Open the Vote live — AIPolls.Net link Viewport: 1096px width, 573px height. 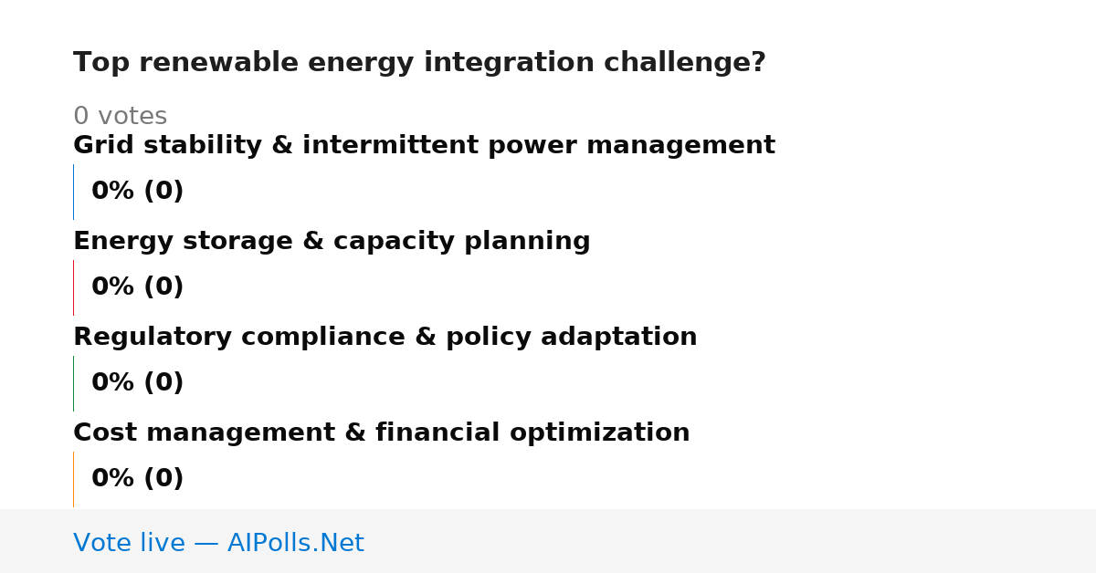click(x=218, y=544)
